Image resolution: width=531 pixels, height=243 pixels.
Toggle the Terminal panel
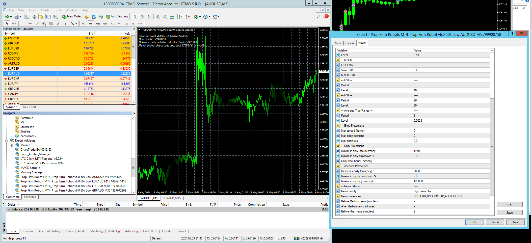click(x=48, y=17)
